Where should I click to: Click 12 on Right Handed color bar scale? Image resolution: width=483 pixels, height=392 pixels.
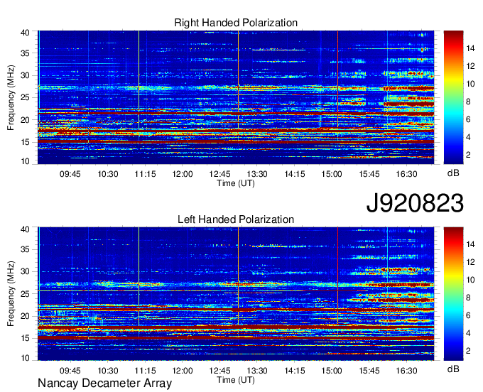pos(470,66)
